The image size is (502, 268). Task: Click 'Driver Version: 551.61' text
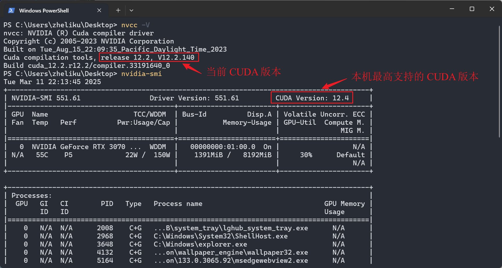[x=194, y=98]
